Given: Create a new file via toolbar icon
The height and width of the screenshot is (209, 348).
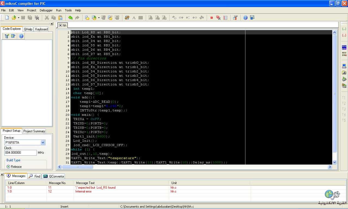Looking at the screenshot, I should pyautogui.click(x=7, y=18).
